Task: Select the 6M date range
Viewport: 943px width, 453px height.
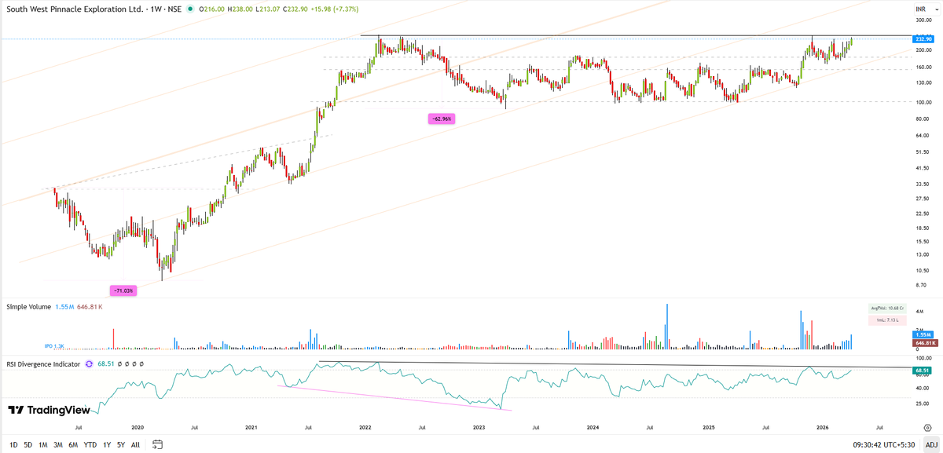Action: 73,444
